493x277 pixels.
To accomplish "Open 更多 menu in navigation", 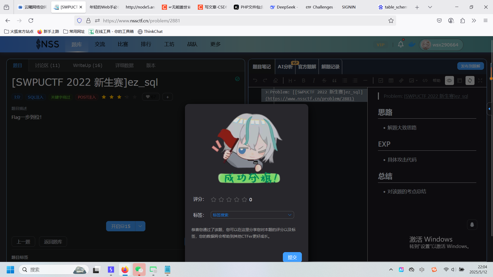I will click(x=215, y=44).
